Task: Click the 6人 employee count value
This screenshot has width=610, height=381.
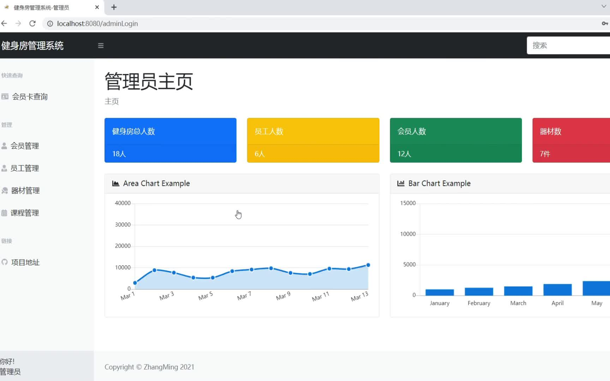Action: 259,154
